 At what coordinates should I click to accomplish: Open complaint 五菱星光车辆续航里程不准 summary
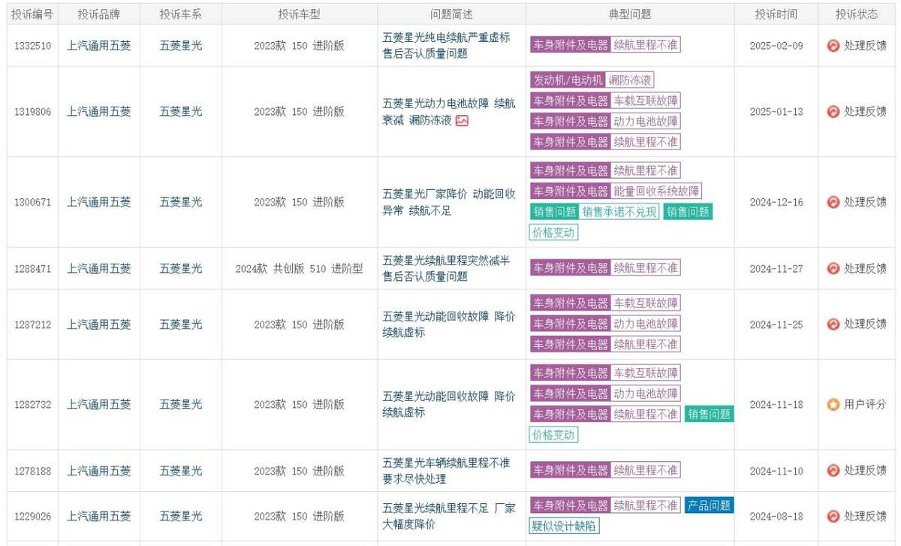pyautogui.click(x=446, y=470)
